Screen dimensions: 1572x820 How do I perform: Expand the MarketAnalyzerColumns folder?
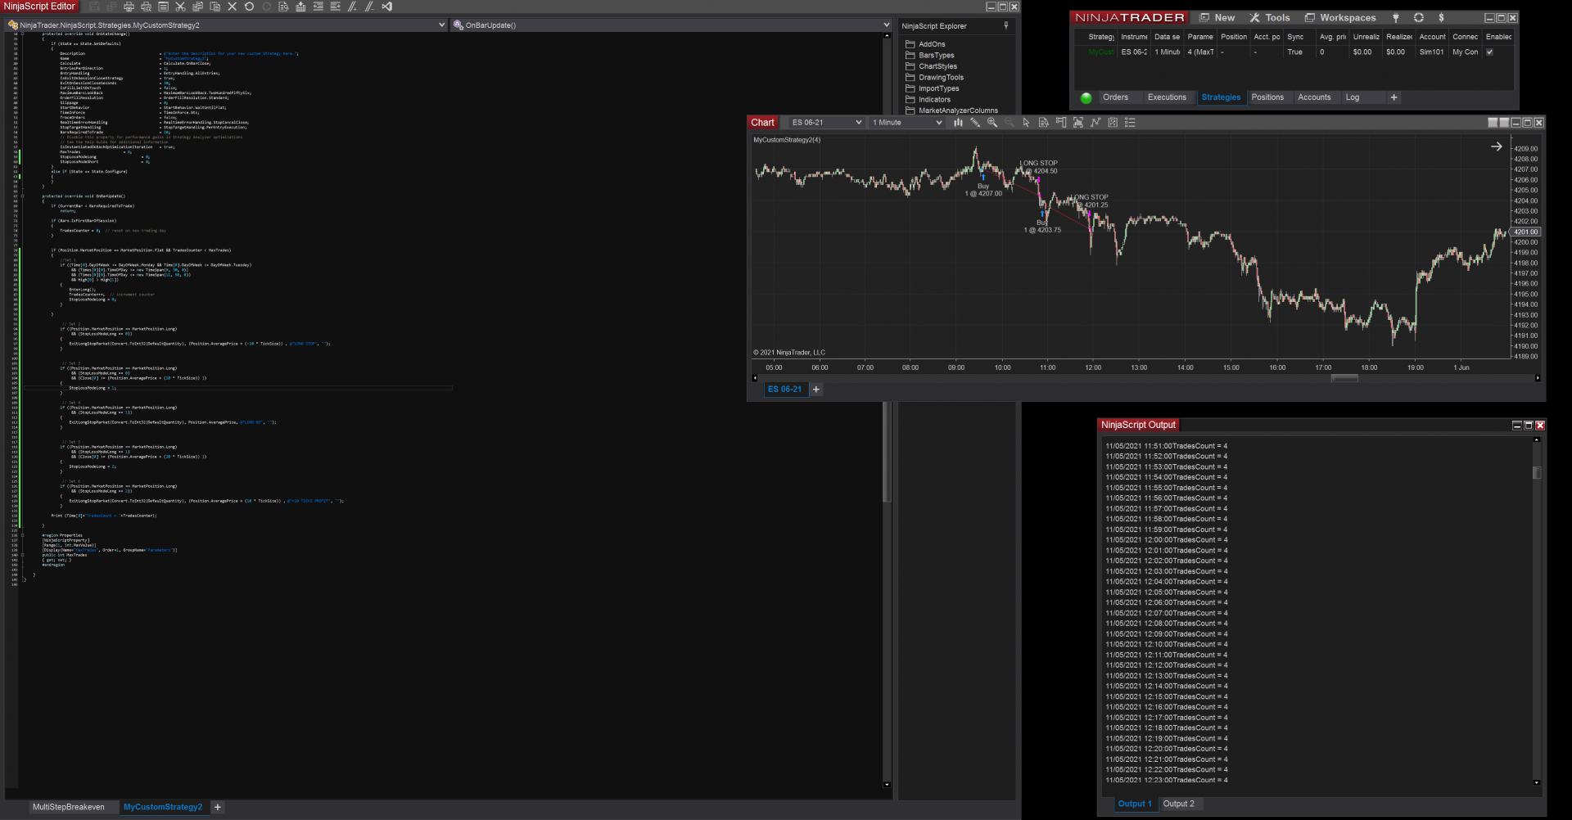tap(951, 110)
